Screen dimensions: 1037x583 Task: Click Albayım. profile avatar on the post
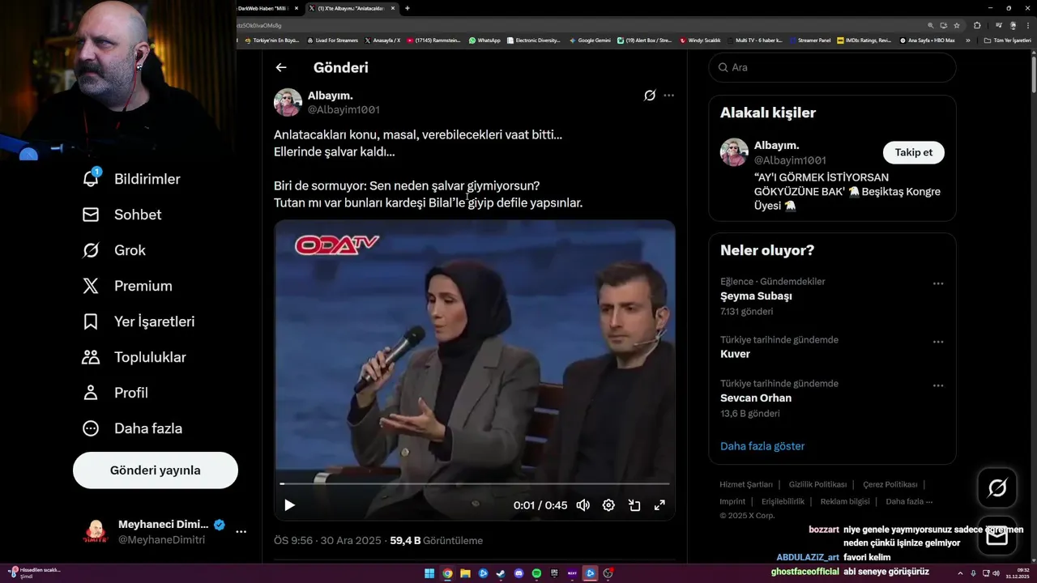(x=288, y=102)
